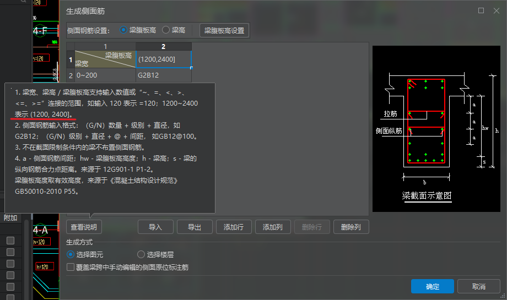Screen dimensions: 507x300
Task: Enable 覆盖梁跨中手动编辑的侧面原位标注筋 checkbox
Action: [70, 267]
